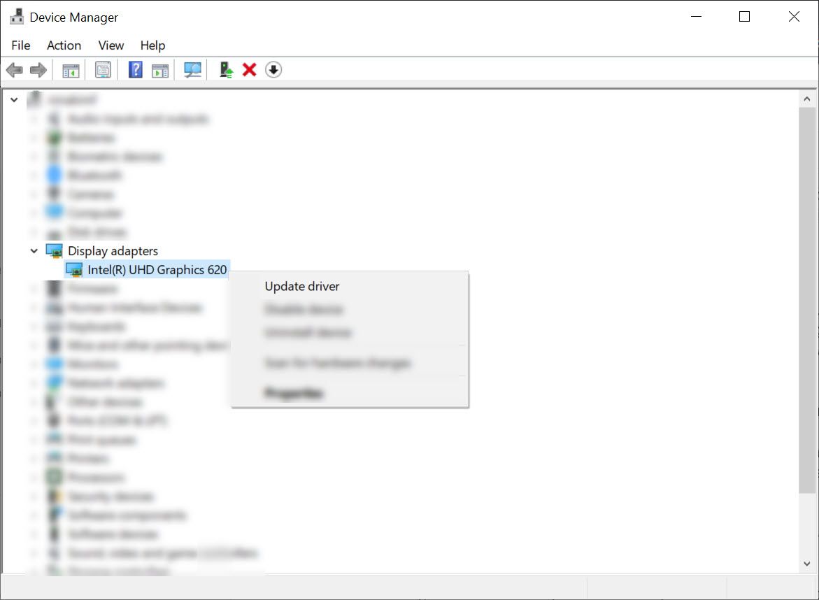Viewport: 819px width, 600px height.
Task: Click the Device Manager title bar icon
Action: [x=17, y=17]
